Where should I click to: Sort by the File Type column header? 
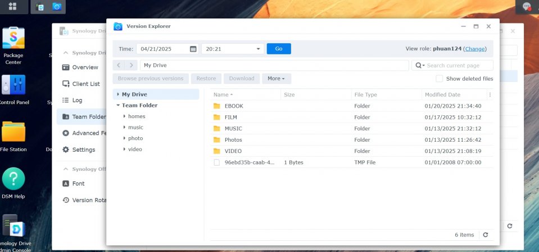tap(386, 95)
